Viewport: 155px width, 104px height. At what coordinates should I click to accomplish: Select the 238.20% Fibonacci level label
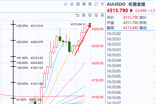22,26
